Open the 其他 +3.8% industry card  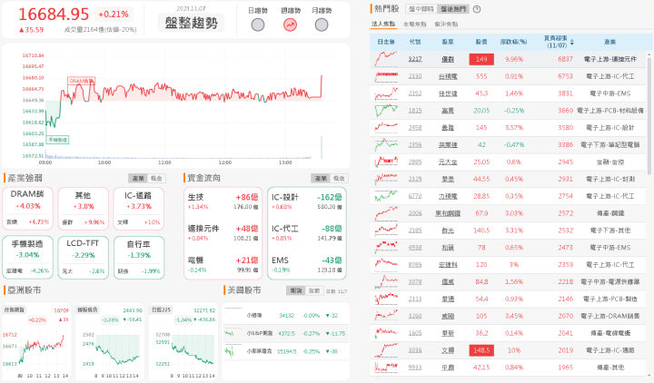pos(83,209)
